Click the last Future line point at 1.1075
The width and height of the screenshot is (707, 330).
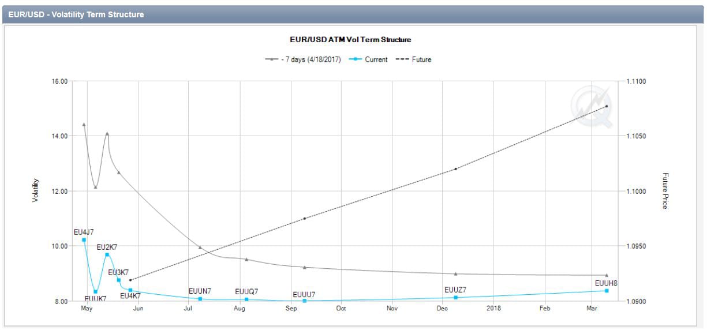pyautogui.click(x=607, y=106)
